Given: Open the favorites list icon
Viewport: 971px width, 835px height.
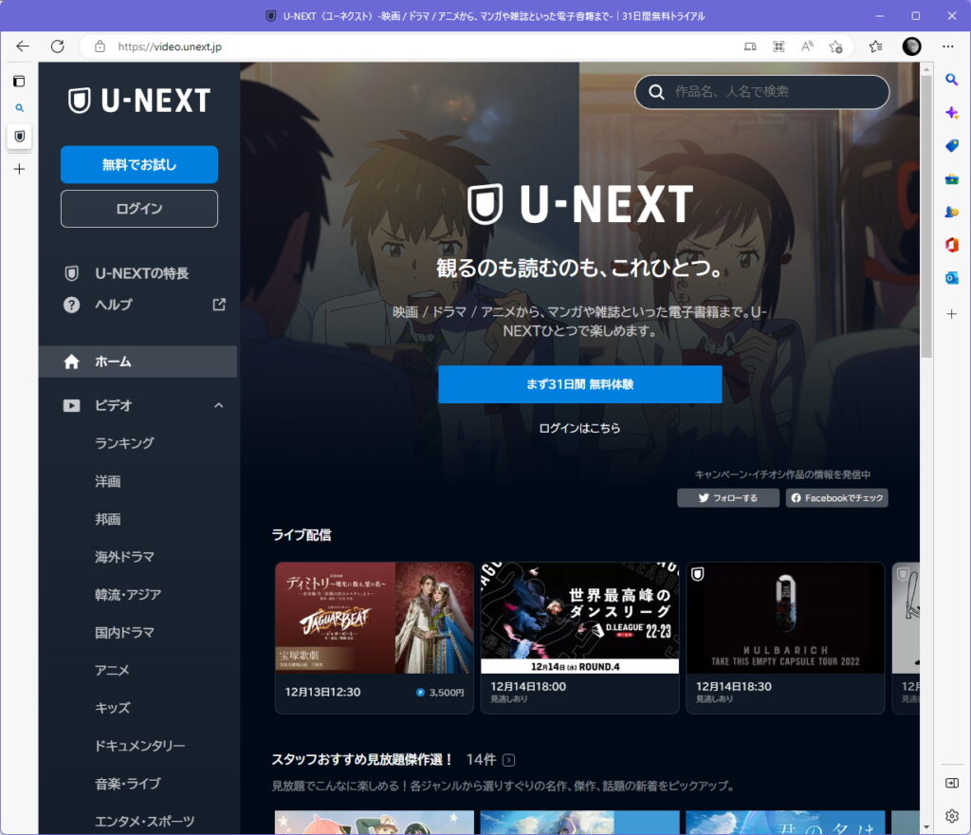Looking at the screenshot, I should pyautogui.click(x=875, y=46).
